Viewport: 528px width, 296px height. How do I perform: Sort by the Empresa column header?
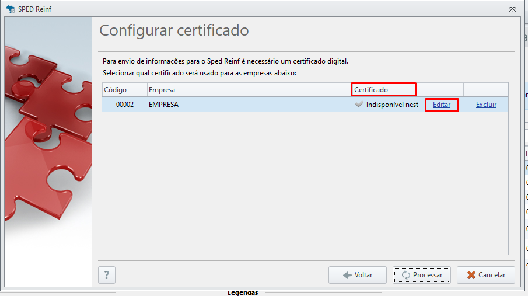click(249, 90)
